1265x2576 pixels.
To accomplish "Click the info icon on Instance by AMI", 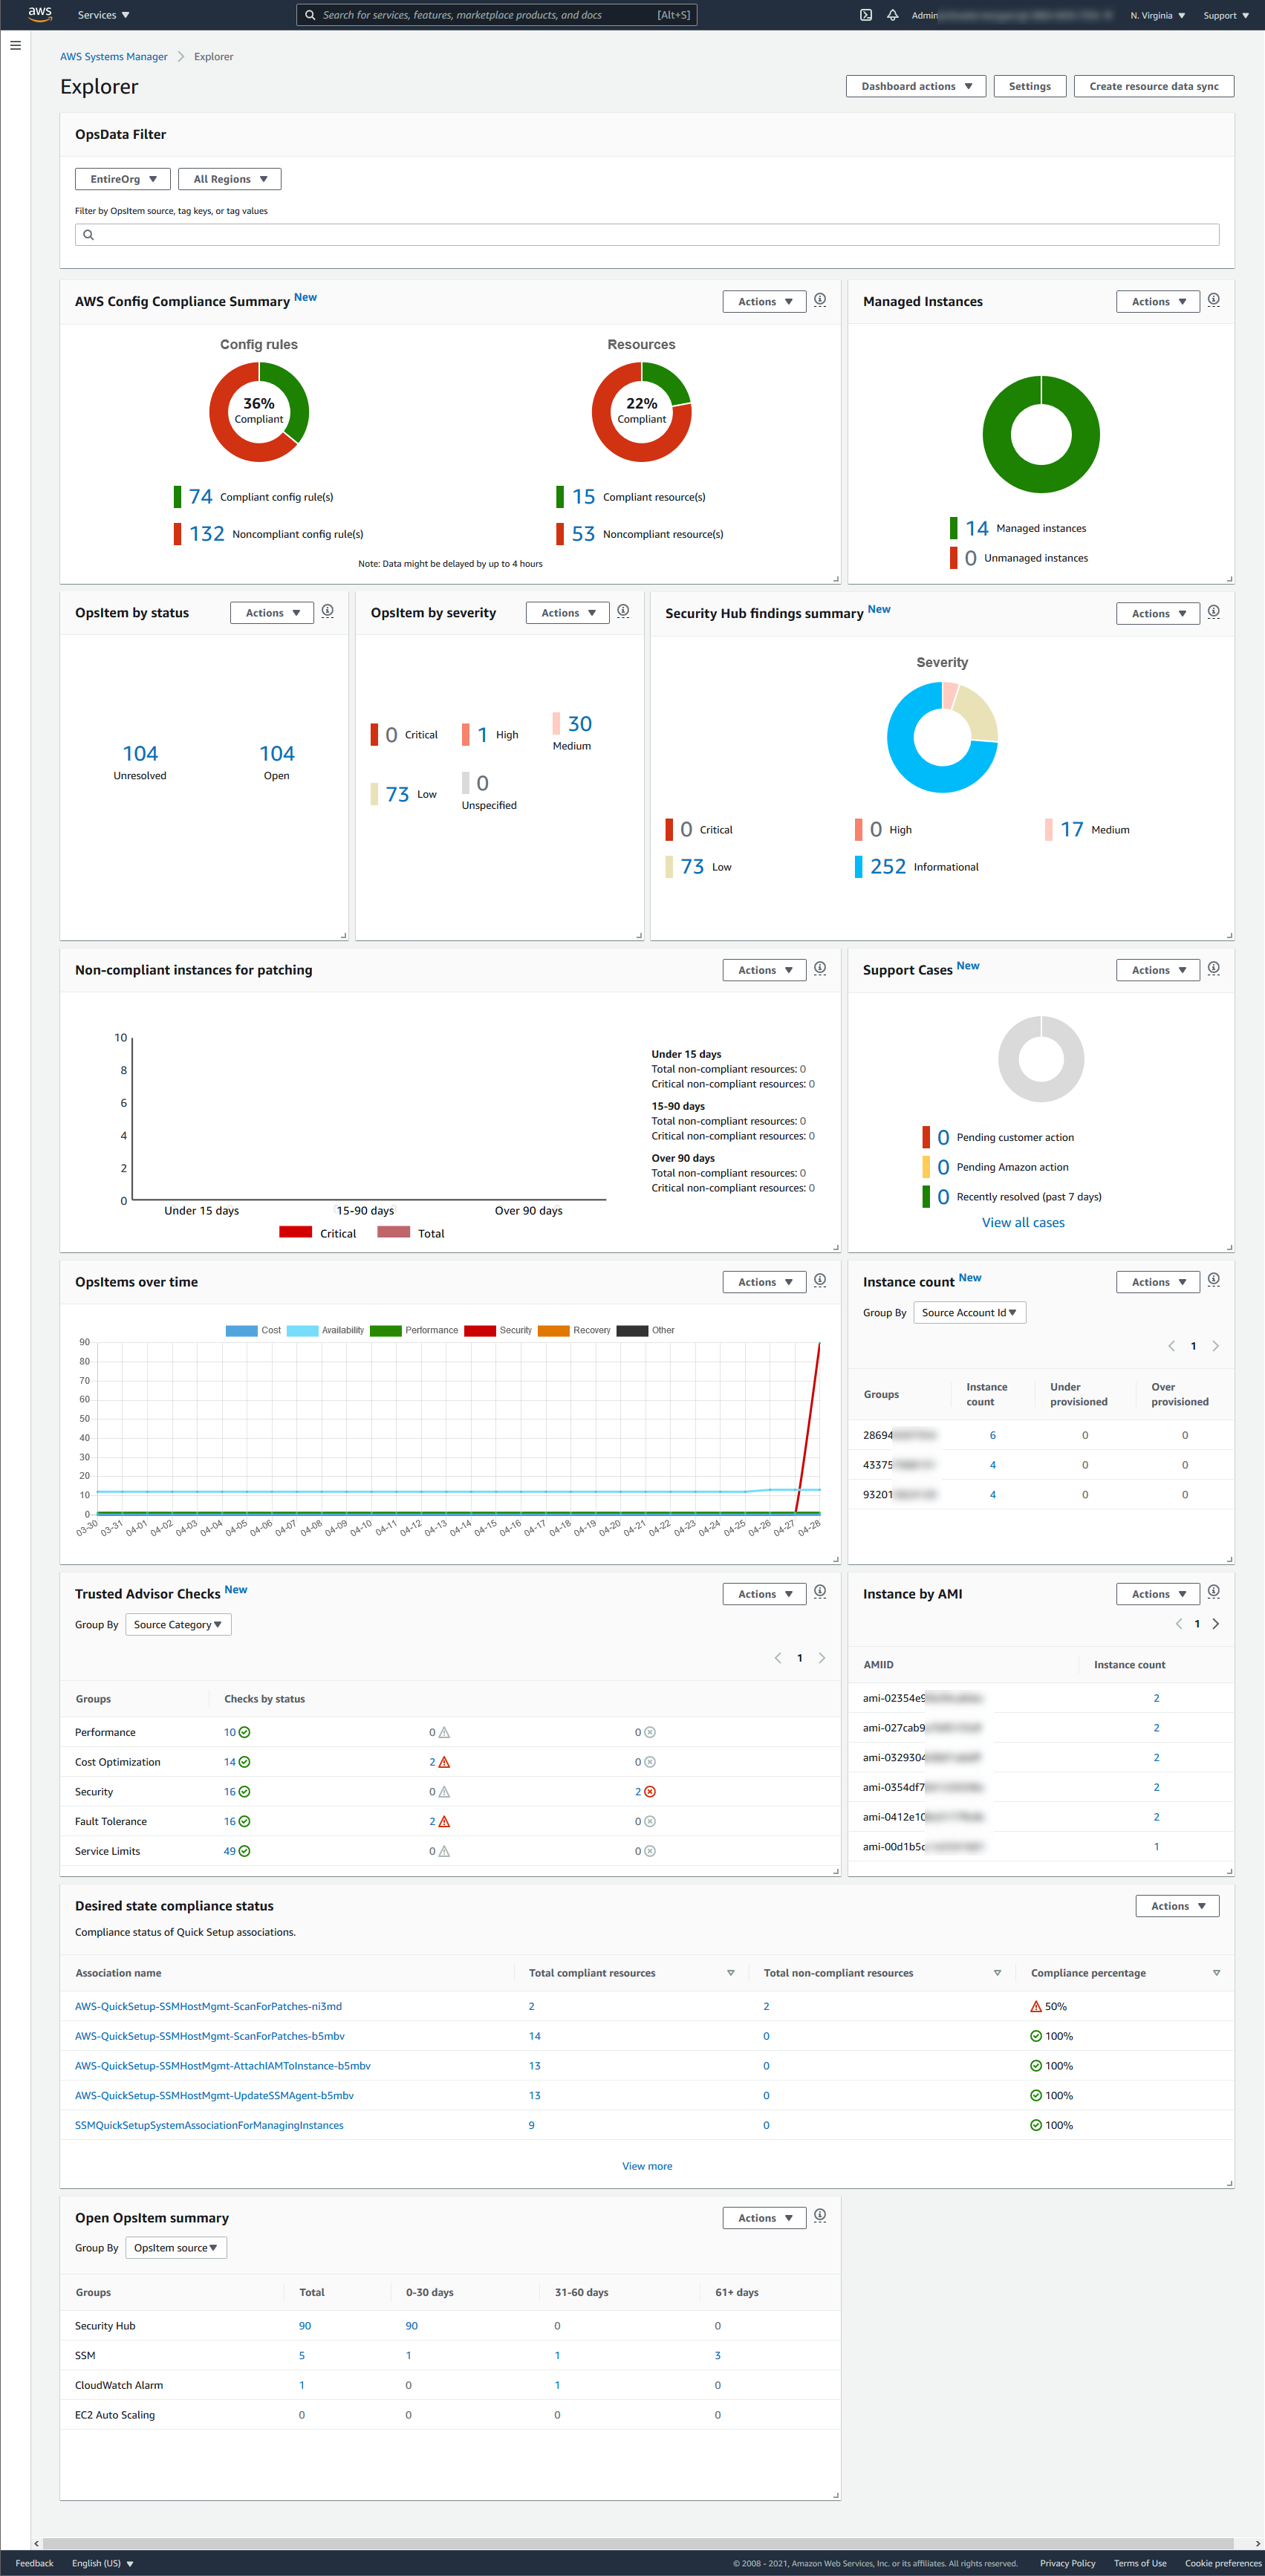I will (1214, 1592).
